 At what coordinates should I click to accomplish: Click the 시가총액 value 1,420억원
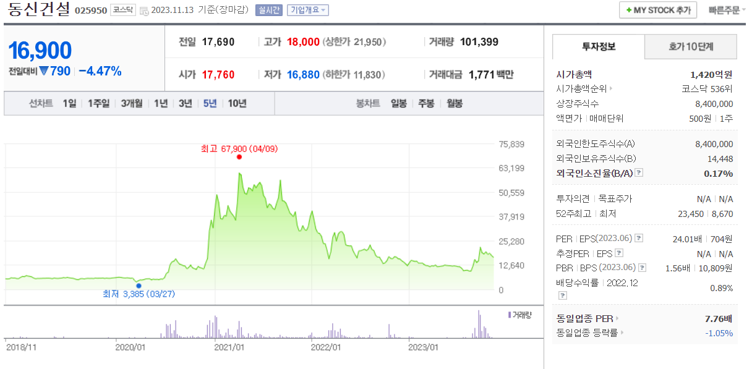(x=712, y=74)
